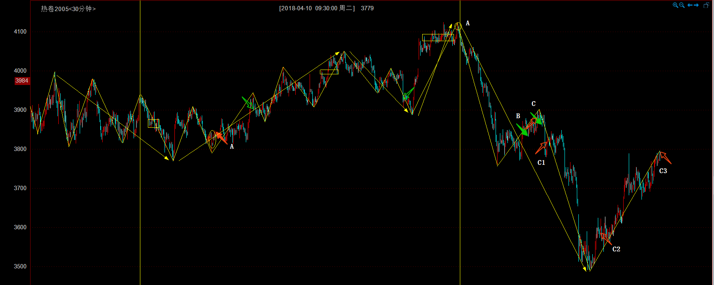Click the restore window icon in the chart corner

tap(706, 5)
